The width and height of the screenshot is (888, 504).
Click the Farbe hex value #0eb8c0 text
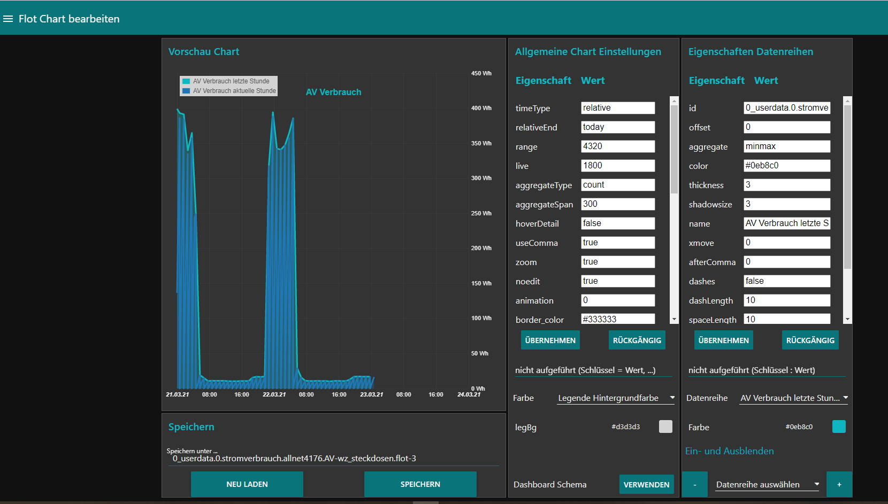[x=799, y=427]
